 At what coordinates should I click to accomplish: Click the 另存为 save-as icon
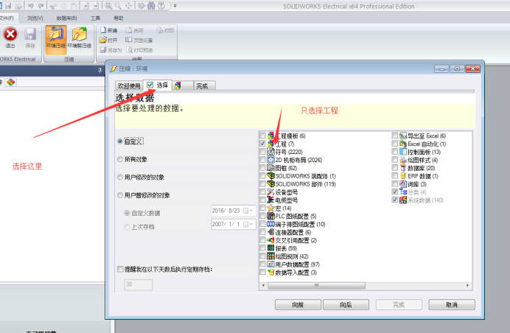[103, 50]
